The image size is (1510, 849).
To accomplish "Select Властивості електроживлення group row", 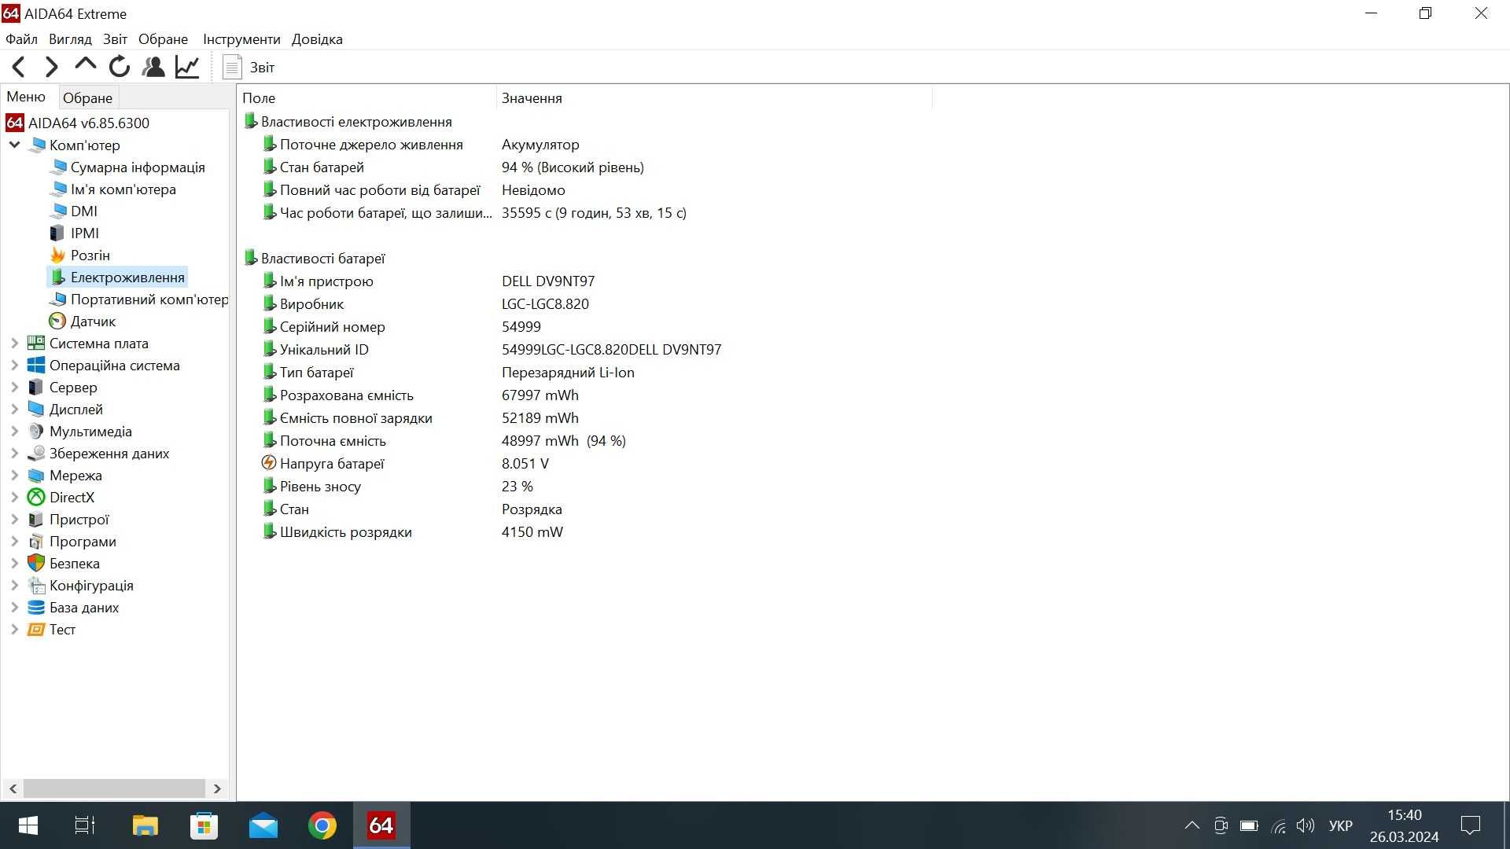I will coord(348,122).
